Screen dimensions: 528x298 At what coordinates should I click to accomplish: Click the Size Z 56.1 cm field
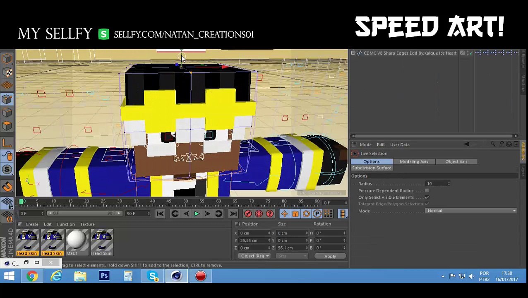[292, 248]
